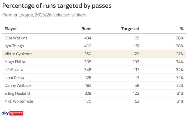Click Liam Delap's 128 runs value
190x117 pixels.
(x=88, y=78)
